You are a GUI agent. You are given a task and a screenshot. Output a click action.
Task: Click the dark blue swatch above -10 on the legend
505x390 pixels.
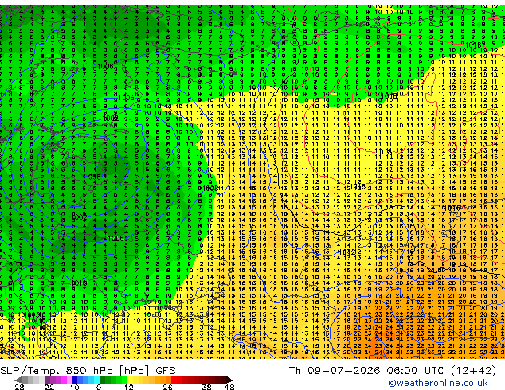(x=75, y=380)
